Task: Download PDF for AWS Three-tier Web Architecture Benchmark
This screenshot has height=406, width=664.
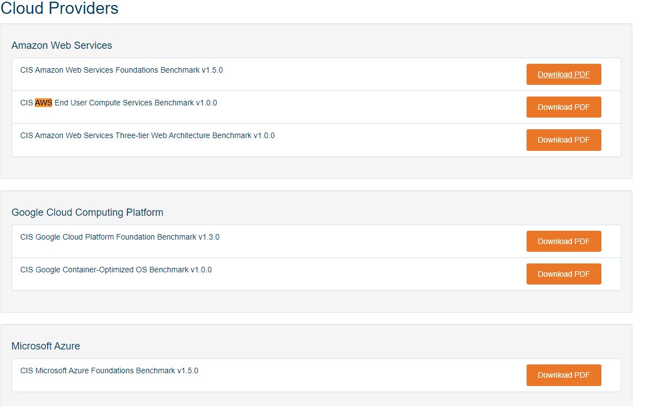Action: tap(564, 140)
